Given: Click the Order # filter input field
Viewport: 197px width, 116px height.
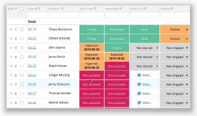Looking at the screenshot, I should coord(38,15).
